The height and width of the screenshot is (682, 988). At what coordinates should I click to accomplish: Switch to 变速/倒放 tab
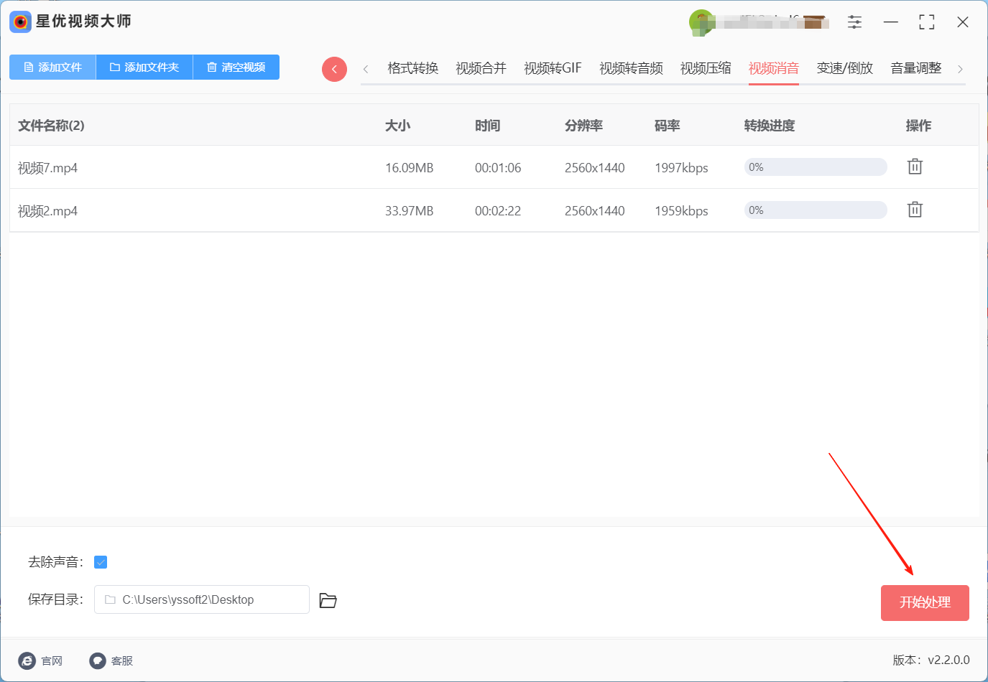point(844,68)
